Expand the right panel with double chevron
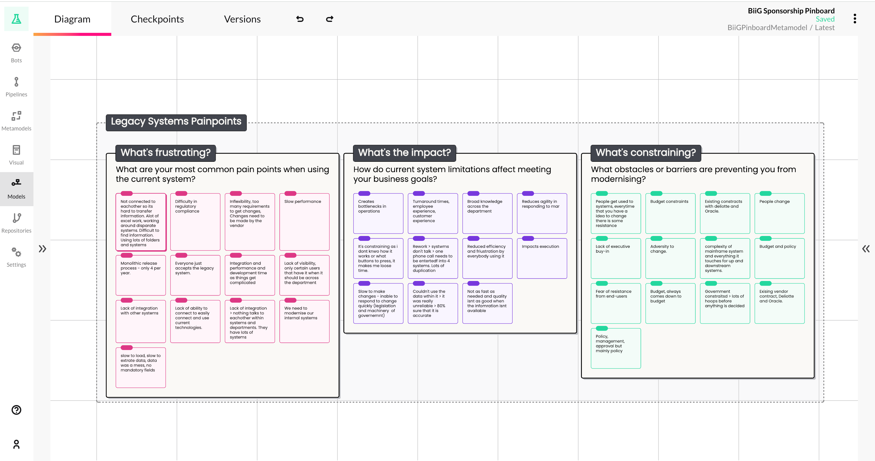875x461 pixels. click(x=866, y=249)
